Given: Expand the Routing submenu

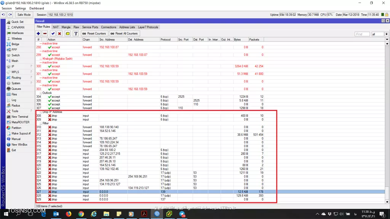Looking at the screenshot, I should point(19,78).
